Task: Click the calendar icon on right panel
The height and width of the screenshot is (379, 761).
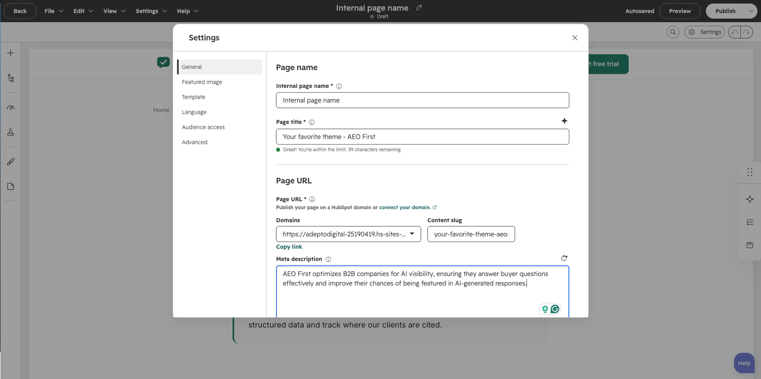Action: coord(750,245)
